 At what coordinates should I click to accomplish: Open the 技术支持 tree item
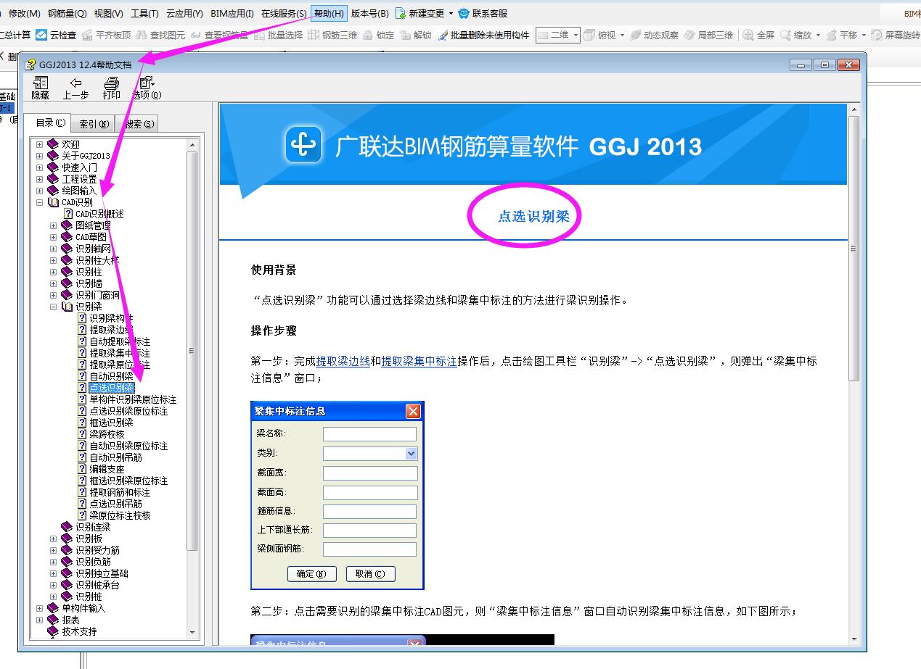coord(79,631)
